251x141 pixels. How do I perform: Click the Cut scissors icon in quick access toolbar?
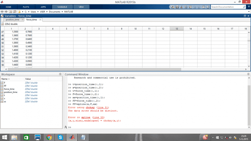182,7
